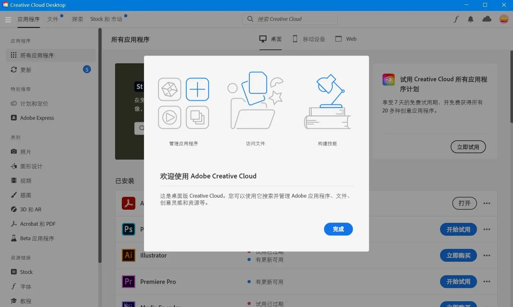Click the 管理应用程序 illustration
The width and height of the screenshot is (513, 307).
[184, 103]
